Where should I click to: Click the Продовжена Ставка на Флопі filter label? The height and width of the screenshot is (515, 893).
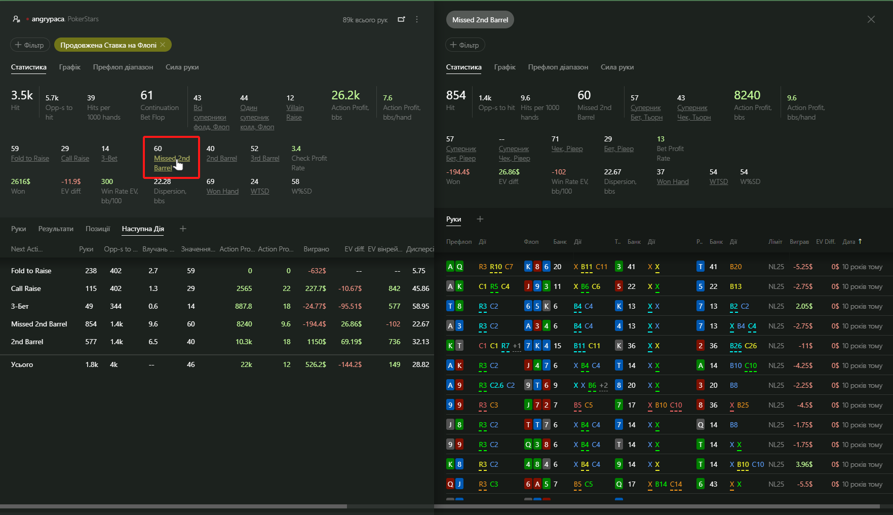(x=108, y=45)
